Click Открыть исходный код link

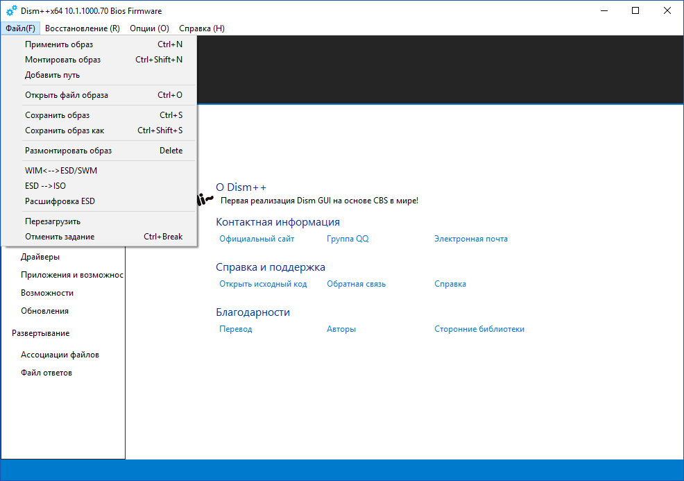point(263,284)
